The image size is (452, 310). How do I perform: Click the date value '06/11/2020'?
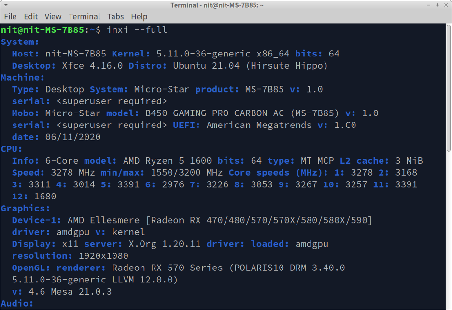point(73,137)
